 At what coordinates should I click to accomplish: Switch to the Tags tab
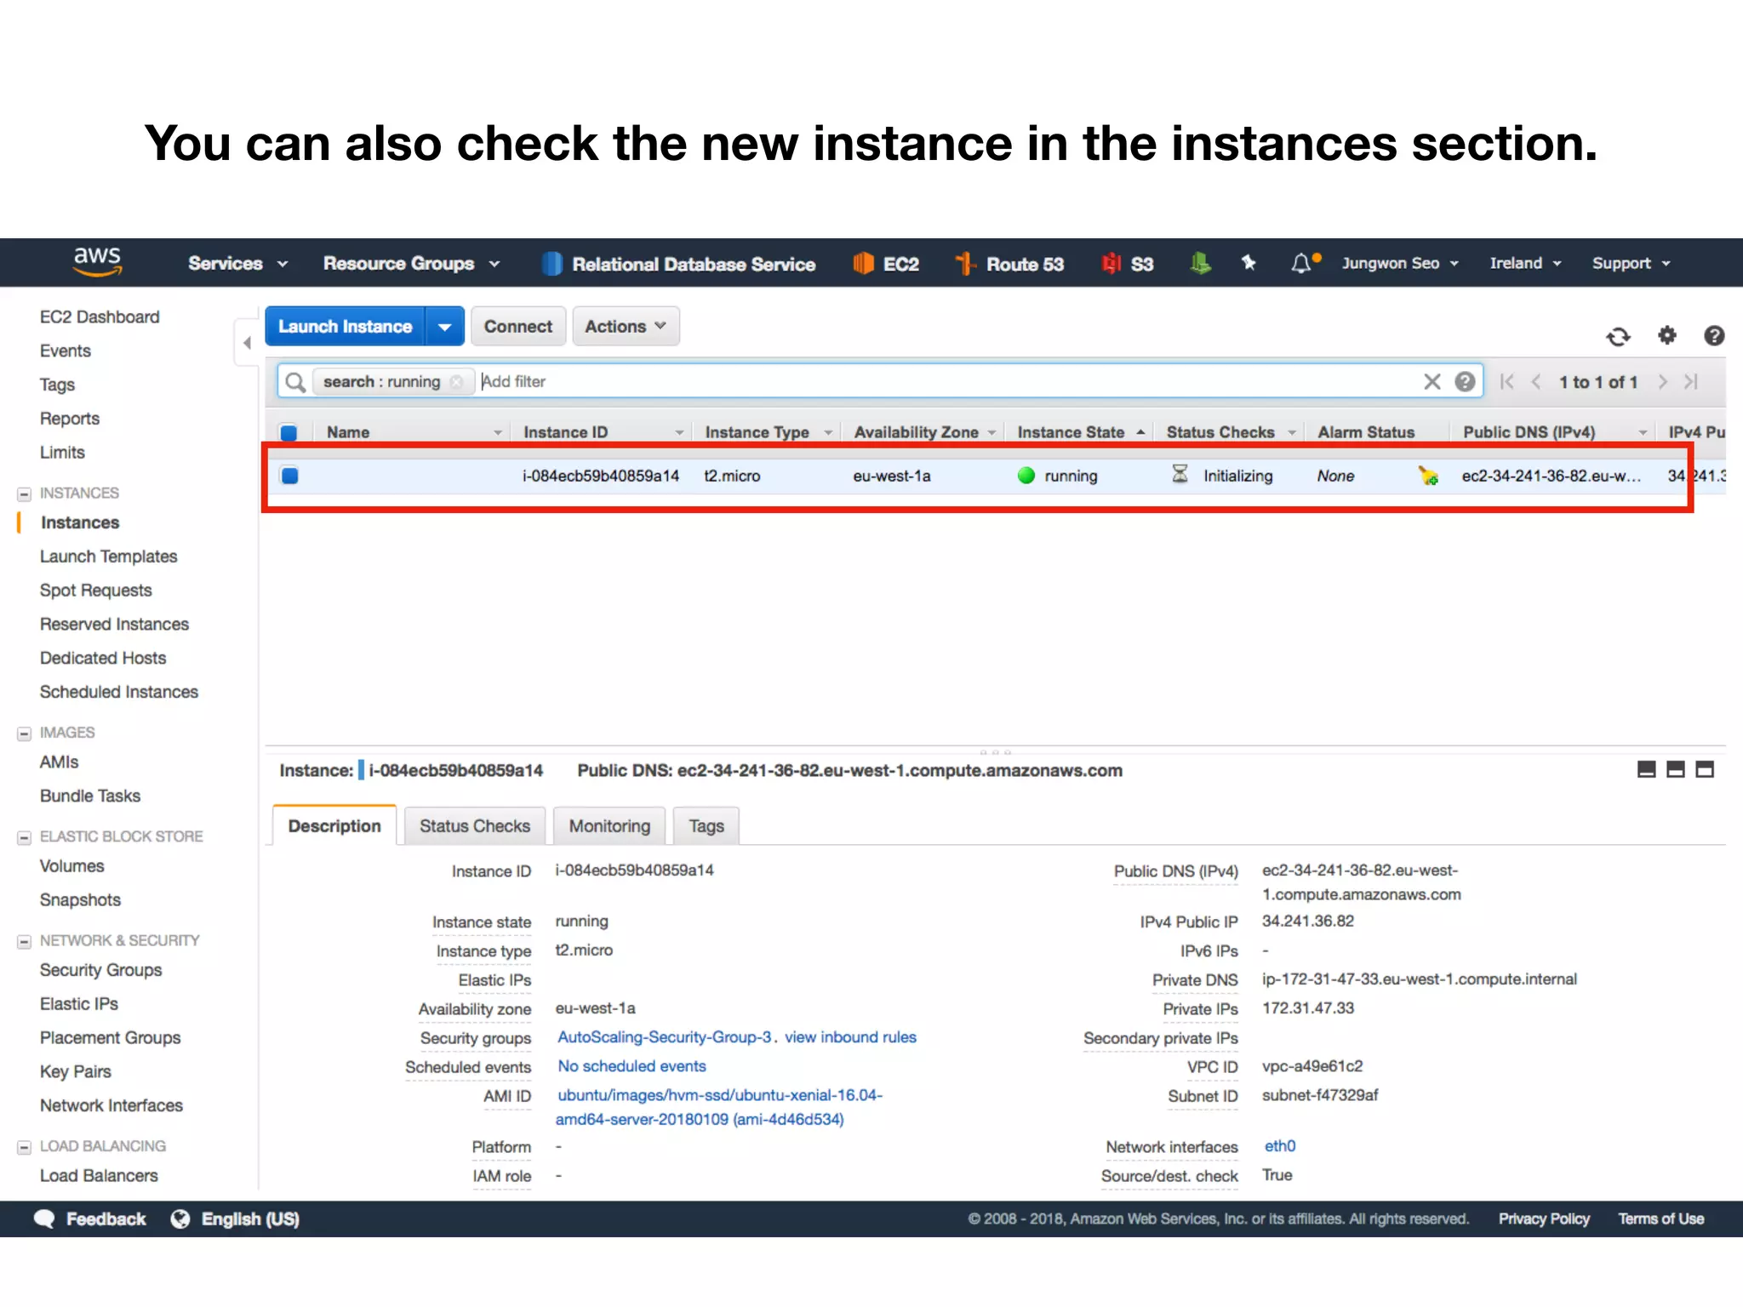[x=706, y=826]
